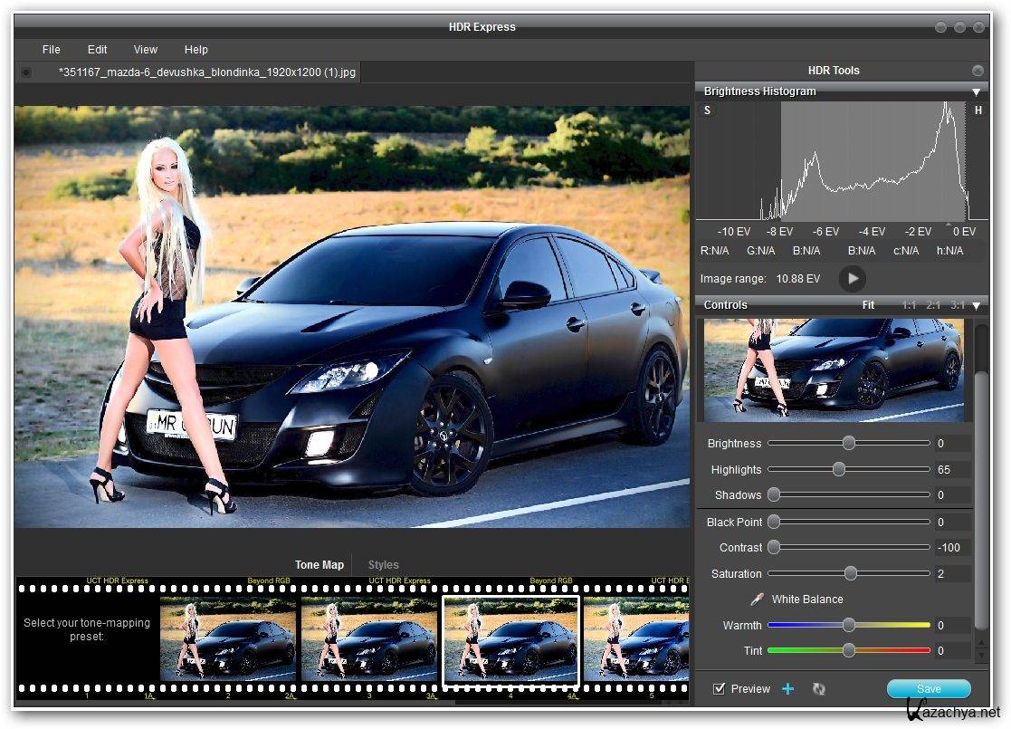Switch to the Styles tab
The image size is (1011, 729).
pyautogui.click(x=383, y=565)
